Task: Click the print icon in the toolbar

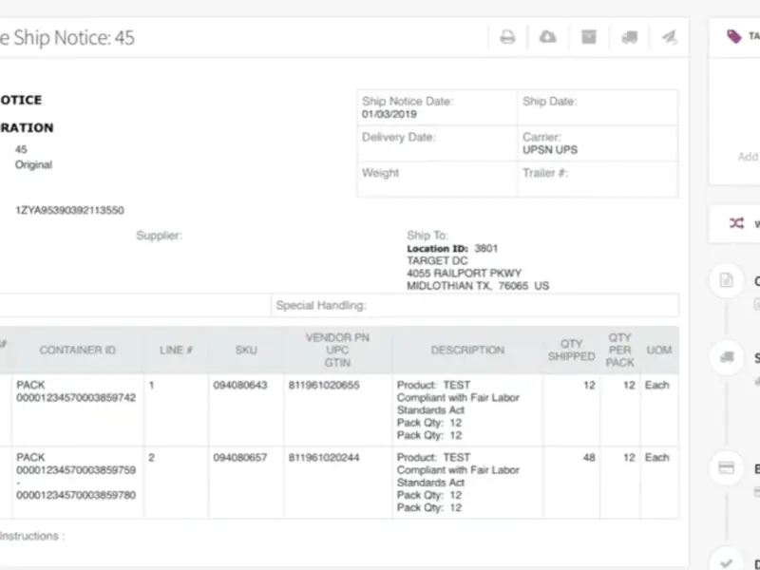Action: [x=508, y=38]
